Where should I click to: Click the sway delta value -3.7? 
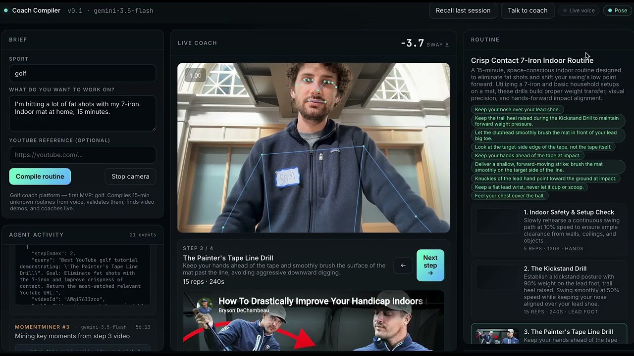click(x=412, y=44)
